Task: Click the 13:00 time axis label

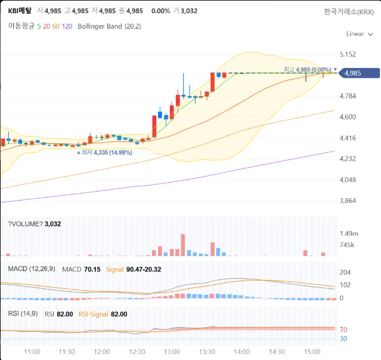Action: pyautogui.click(x=172, y=352)
